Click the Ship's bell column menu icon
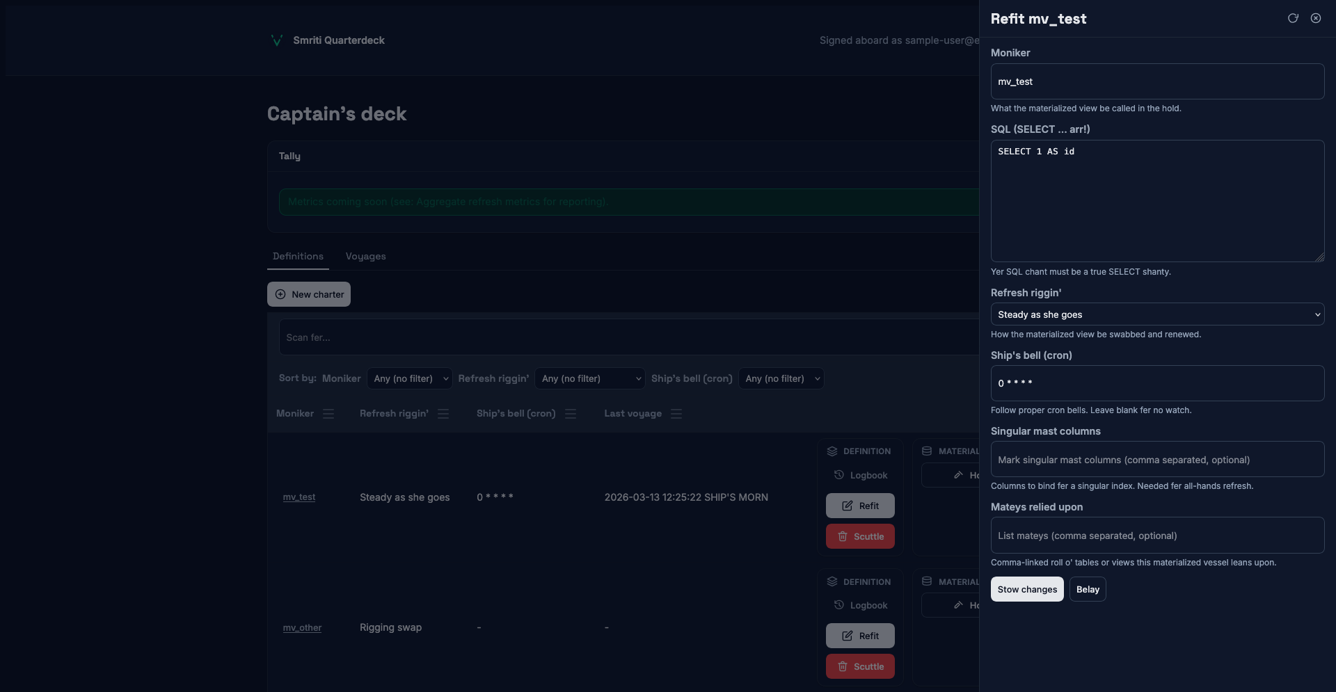 coord(571,414)
